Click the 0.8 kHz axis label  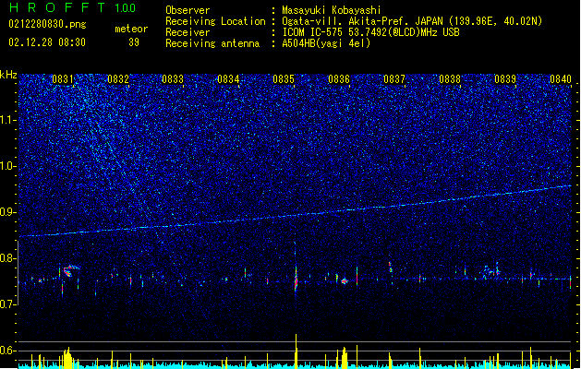(8, 258)
